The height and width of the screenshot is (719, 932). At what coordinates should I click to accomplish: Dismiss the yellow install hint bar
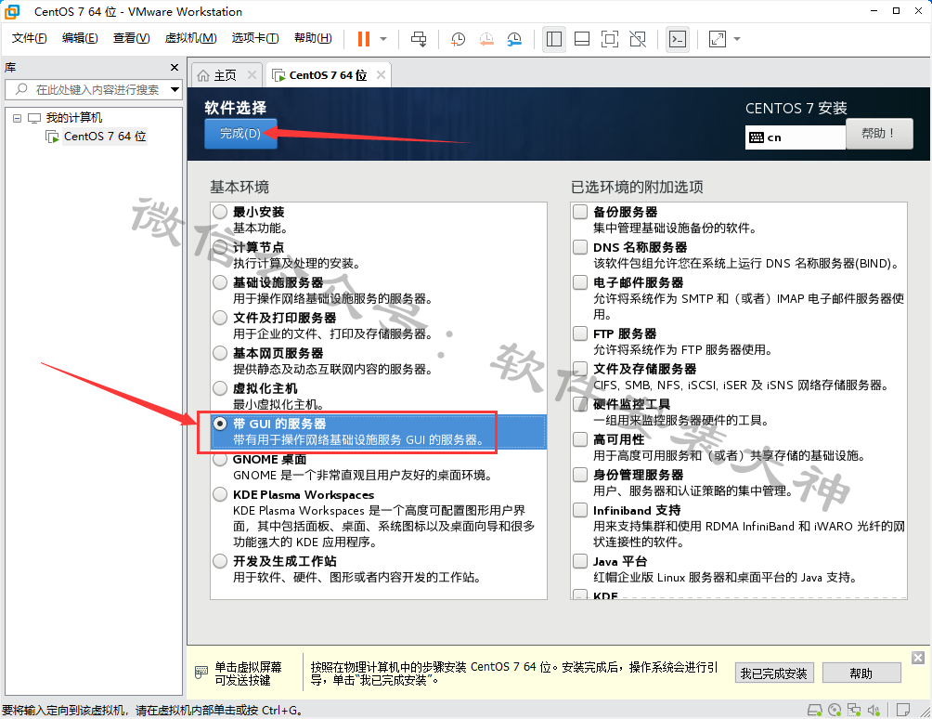click(x=918, y=657)
